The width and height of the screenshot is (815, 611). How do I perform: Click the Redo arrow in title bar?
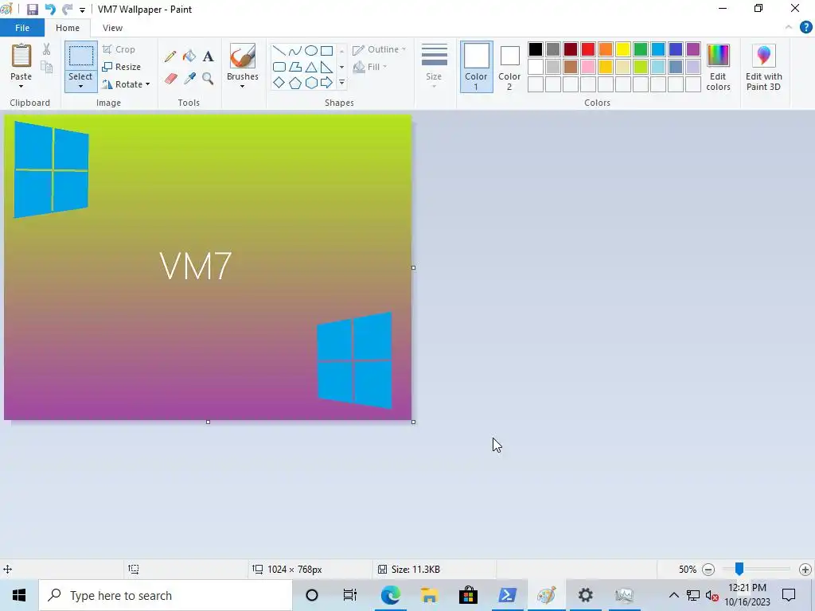(67, 10)
